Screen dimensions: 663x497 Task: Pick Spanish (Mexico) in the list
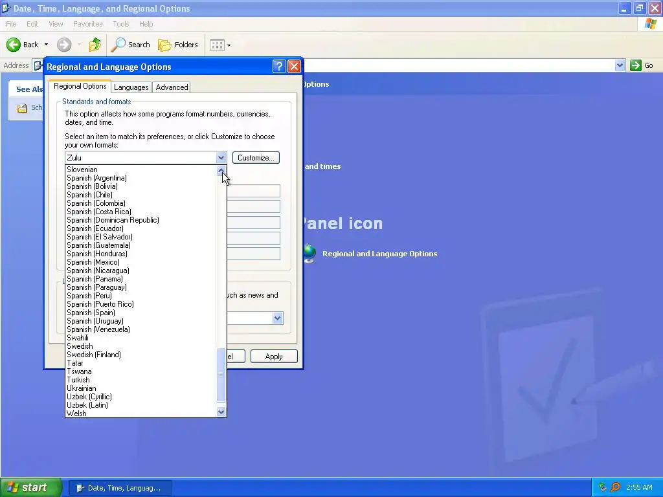click(140, 262)
